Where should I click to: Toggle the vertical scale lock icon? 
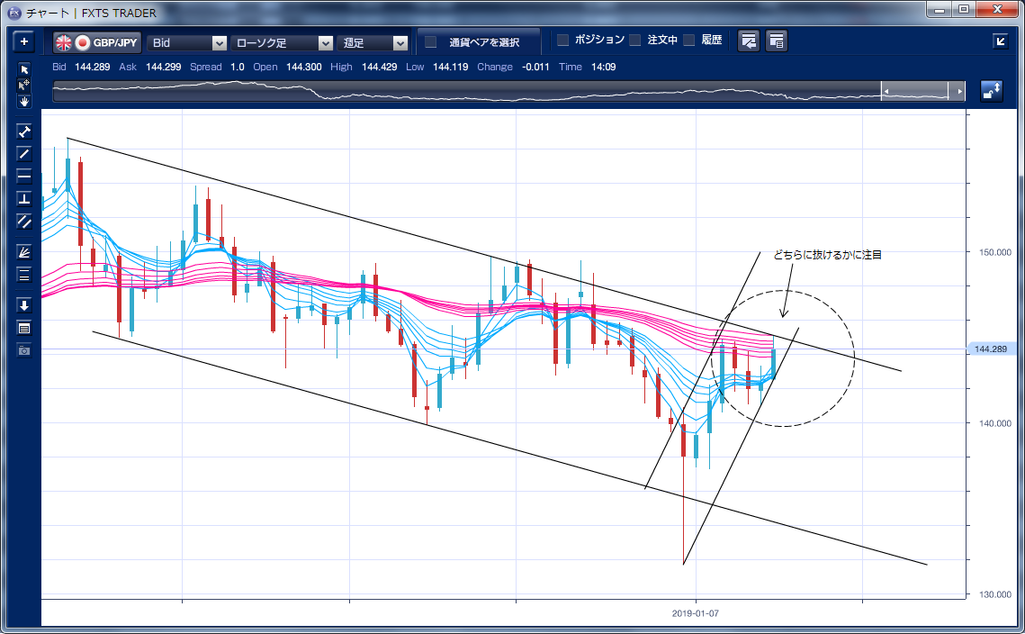click(x=991, y=91)
